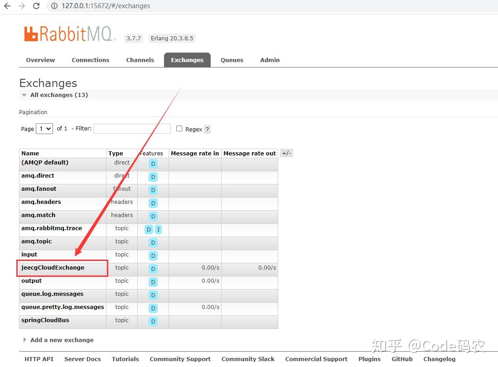The image size is (498, 367).
Task: Collapse the All exchanges section
Action: pos(55,95)
